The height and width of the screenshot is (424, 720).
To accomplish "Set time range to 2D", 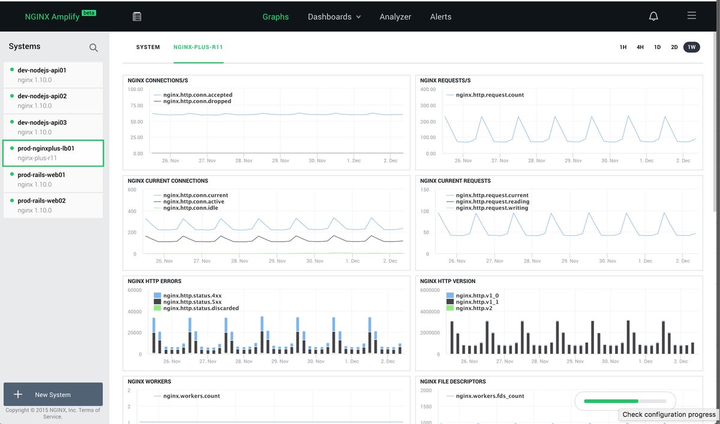I will [674, 47].
